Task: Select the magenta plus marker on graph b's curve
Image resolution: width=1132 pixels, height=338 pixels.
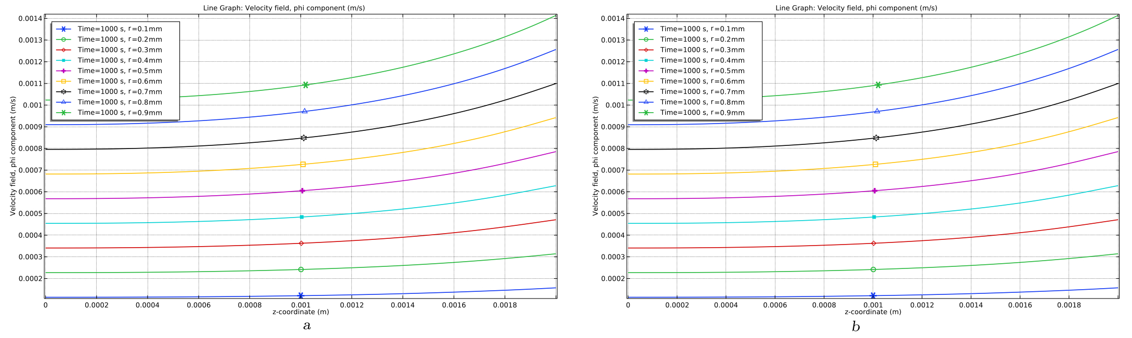Action: [x=874, y=191]
